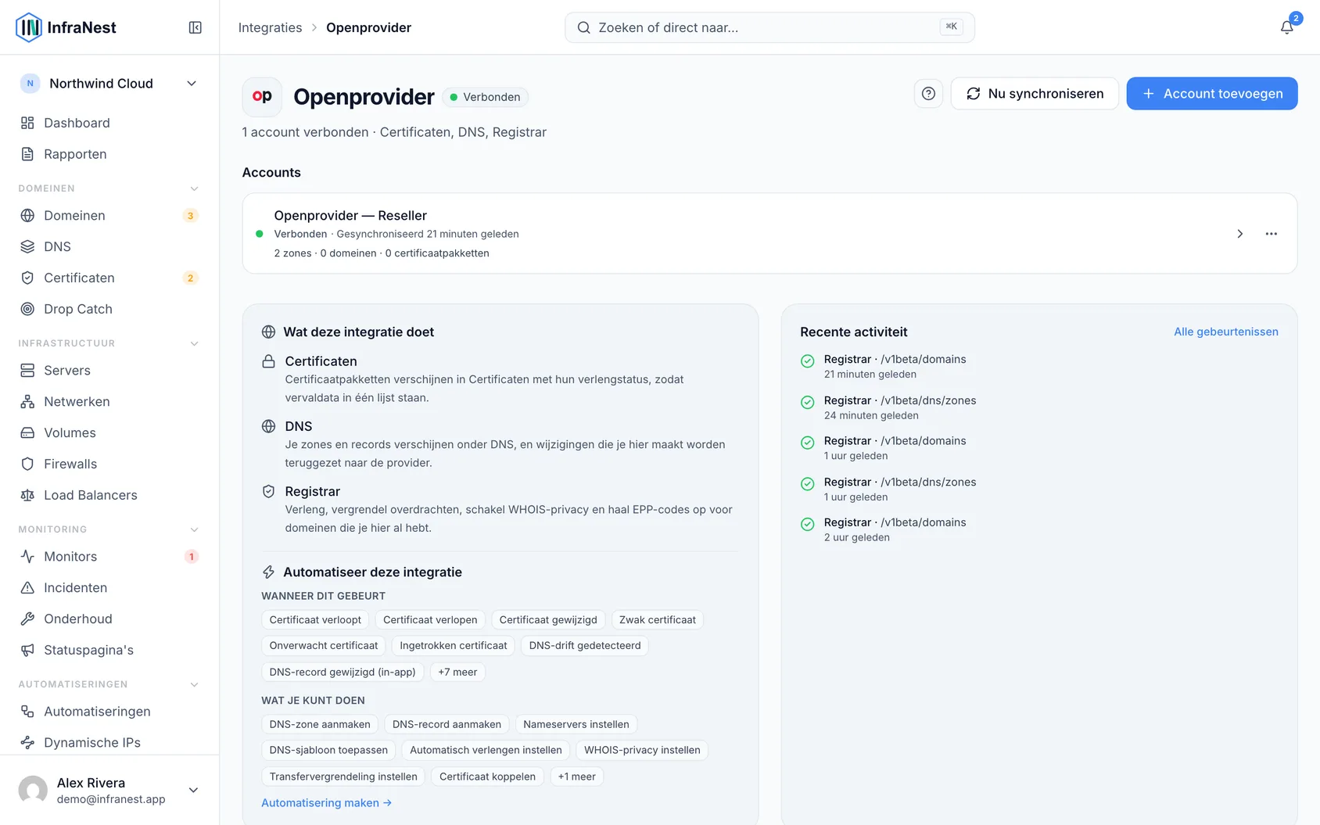Open the Registrar /v1beta/domains event from 21 minuten geleden
This screenshot has width=1320, height=825.
[895, 366]
